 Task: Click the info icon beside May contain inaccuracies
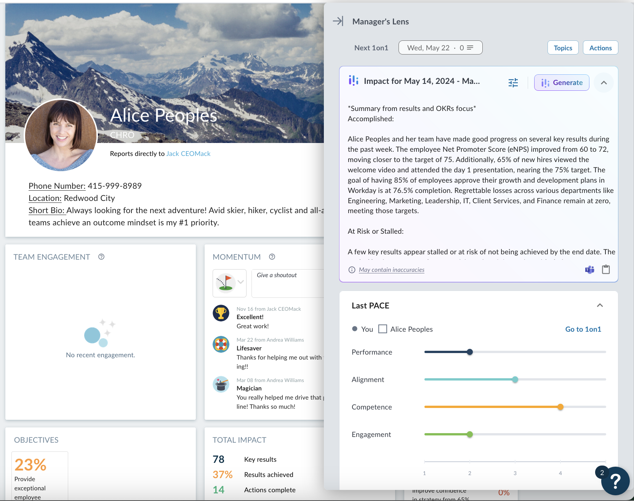click(352, 270)
